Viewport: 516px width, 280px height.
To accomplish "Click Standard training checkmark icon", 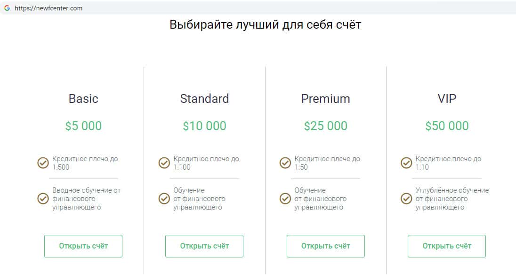I will point(164,198).
